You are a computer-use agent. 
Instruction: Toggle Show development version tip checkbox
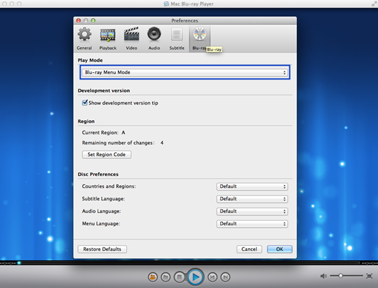[85, 103]
